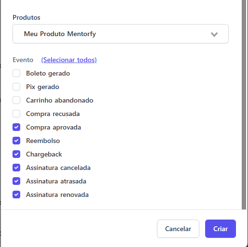
Task: Click the vertical scrollbar of the dialog
Action: coord(244,104)
